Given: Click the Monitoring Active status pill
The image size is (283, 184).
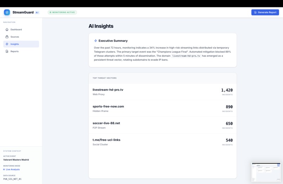Looking at the screenshot, I should coord(62,12).
